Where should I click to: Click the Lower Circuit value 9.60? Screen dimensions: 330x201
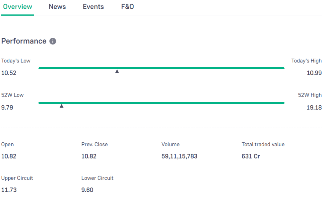(x=87, y=190)
